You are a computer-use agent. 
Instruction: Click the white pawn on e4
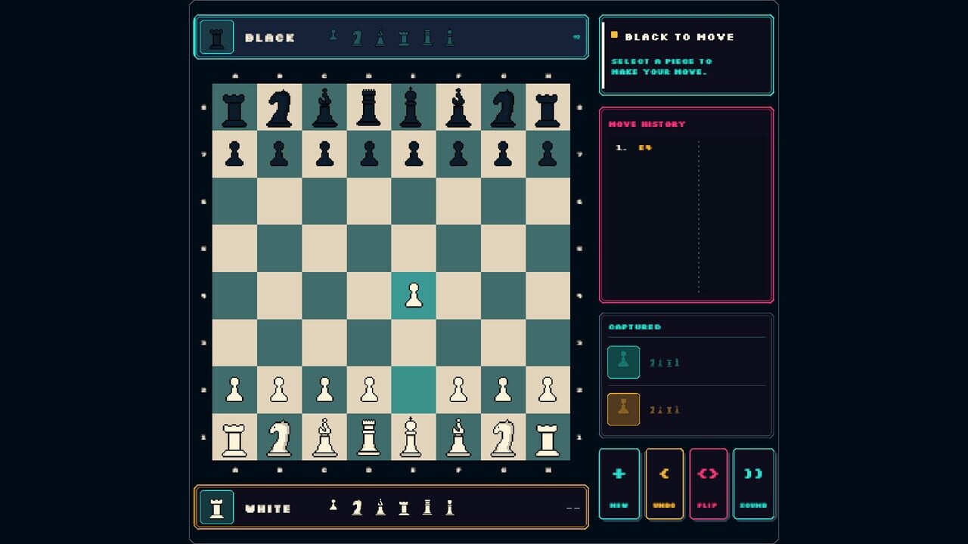click(x=414, y=295)
